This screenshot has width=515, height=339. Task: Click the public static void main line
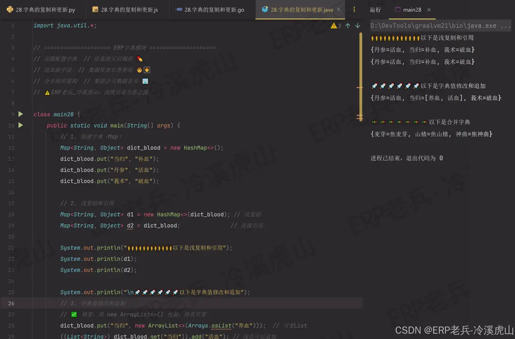(x=114, y=126)
